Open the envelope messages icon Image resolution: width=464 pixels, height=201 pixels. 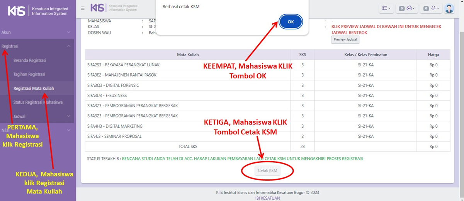[x=410, y=8]
